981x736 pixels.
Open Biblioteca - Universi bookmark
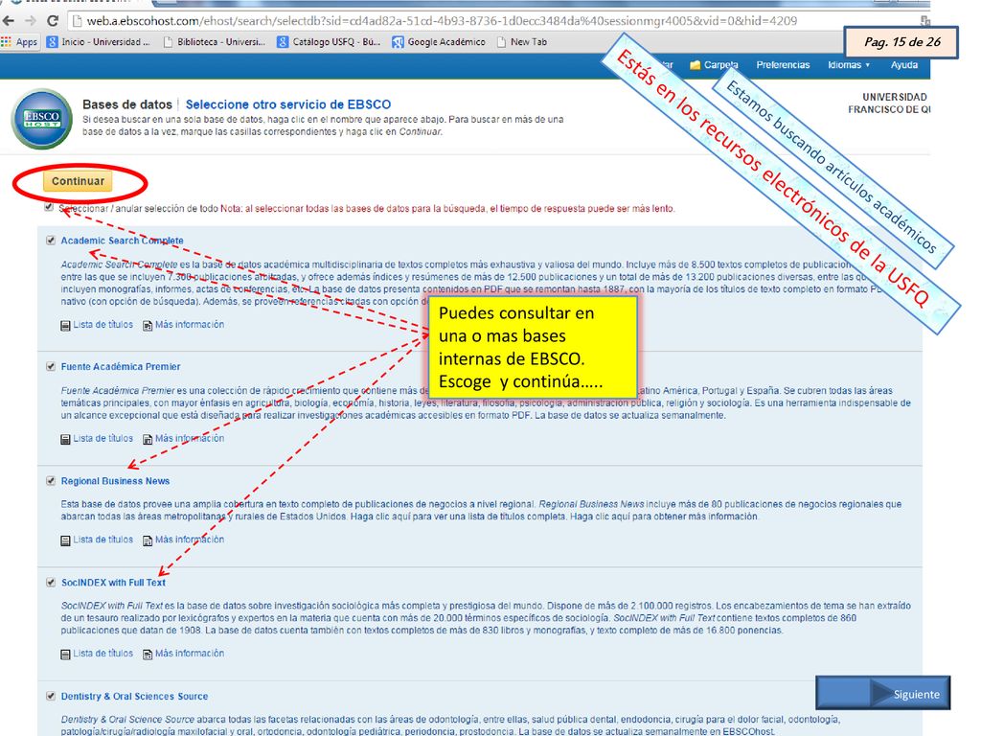214,42
